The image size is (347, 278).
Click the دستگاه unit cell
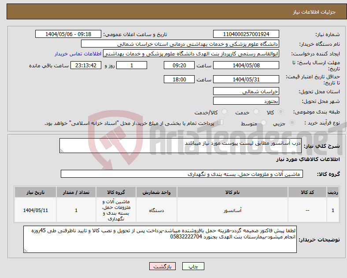[x=156, y=210]
